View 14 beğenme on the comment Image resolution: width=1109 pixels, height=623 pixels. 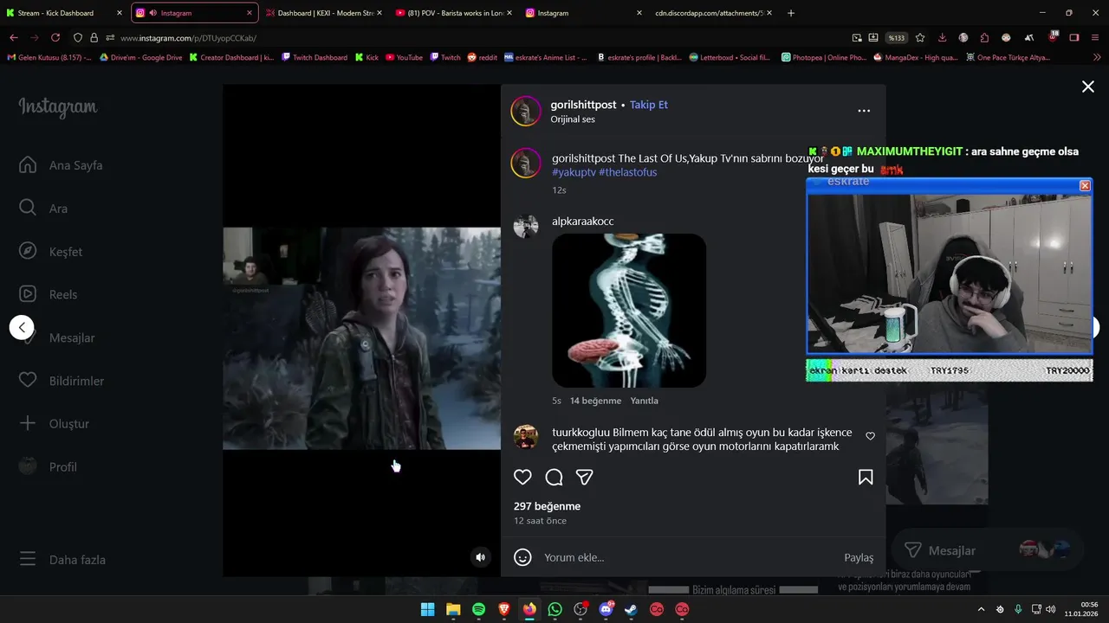pyautogui.click(x=596, y=401)
